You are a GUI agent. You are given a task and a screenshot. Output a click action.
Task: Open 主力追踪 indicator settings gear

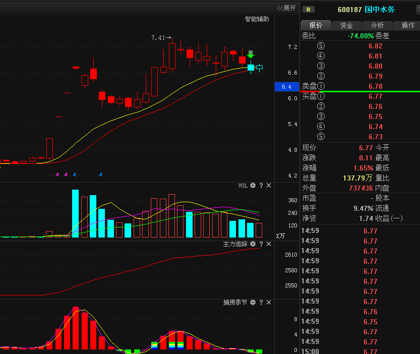[x=253, y=244]
